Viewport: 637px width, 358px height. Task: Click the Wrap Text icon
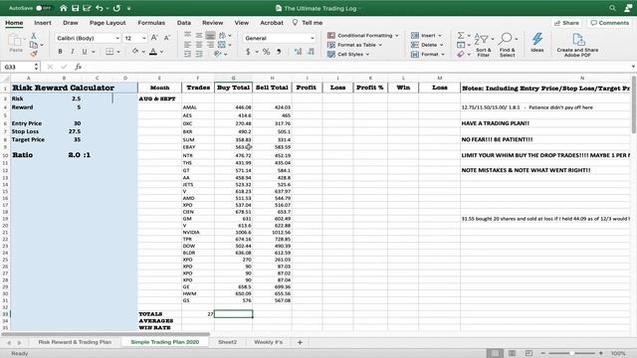(222, 36)
